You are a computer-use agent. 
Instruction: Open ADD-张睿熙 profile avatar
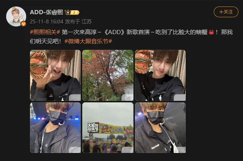click(16, 16)
